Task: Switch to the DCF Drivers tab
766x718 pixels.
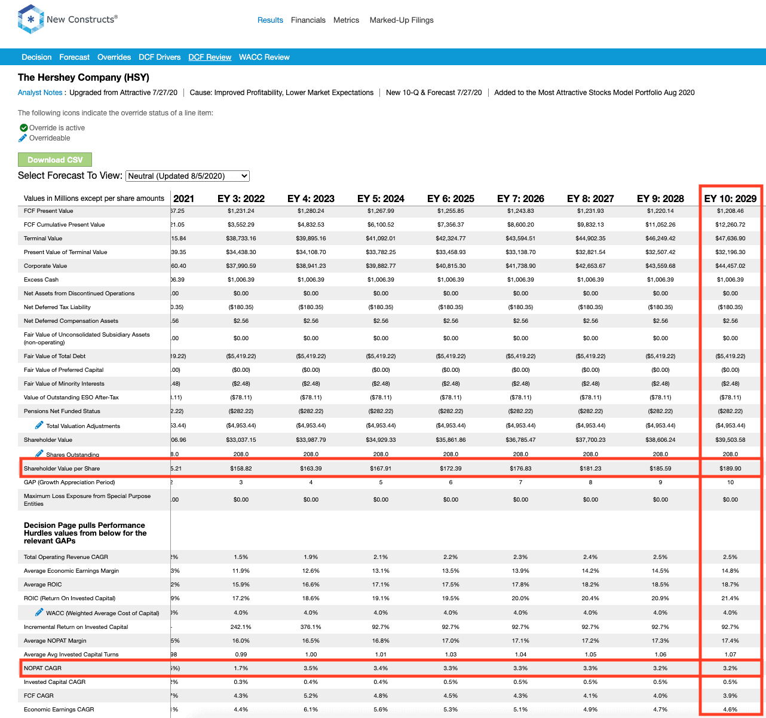Action: coord(160,57)
